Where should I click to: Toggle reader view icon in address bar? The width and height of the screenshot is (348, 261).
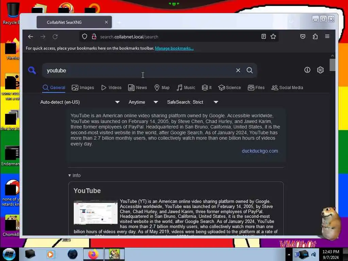pos(264,36)
